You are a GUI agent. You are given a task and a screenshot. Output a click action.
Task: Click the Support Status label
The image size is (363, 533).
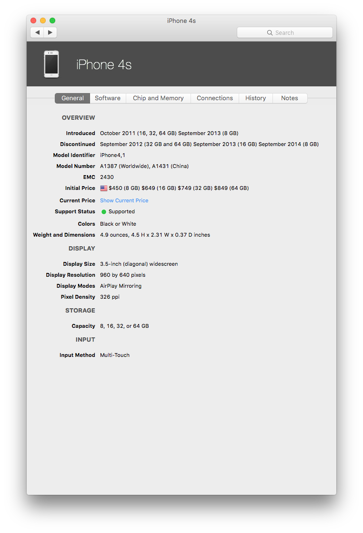pyautogui.click(x=75, y=211)
